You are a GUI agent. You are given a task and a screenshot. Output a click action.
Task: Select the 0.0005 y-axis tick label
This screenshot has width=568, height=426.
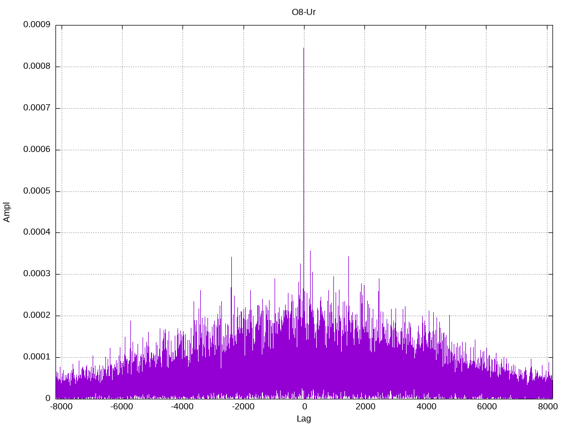click(37, 191)
